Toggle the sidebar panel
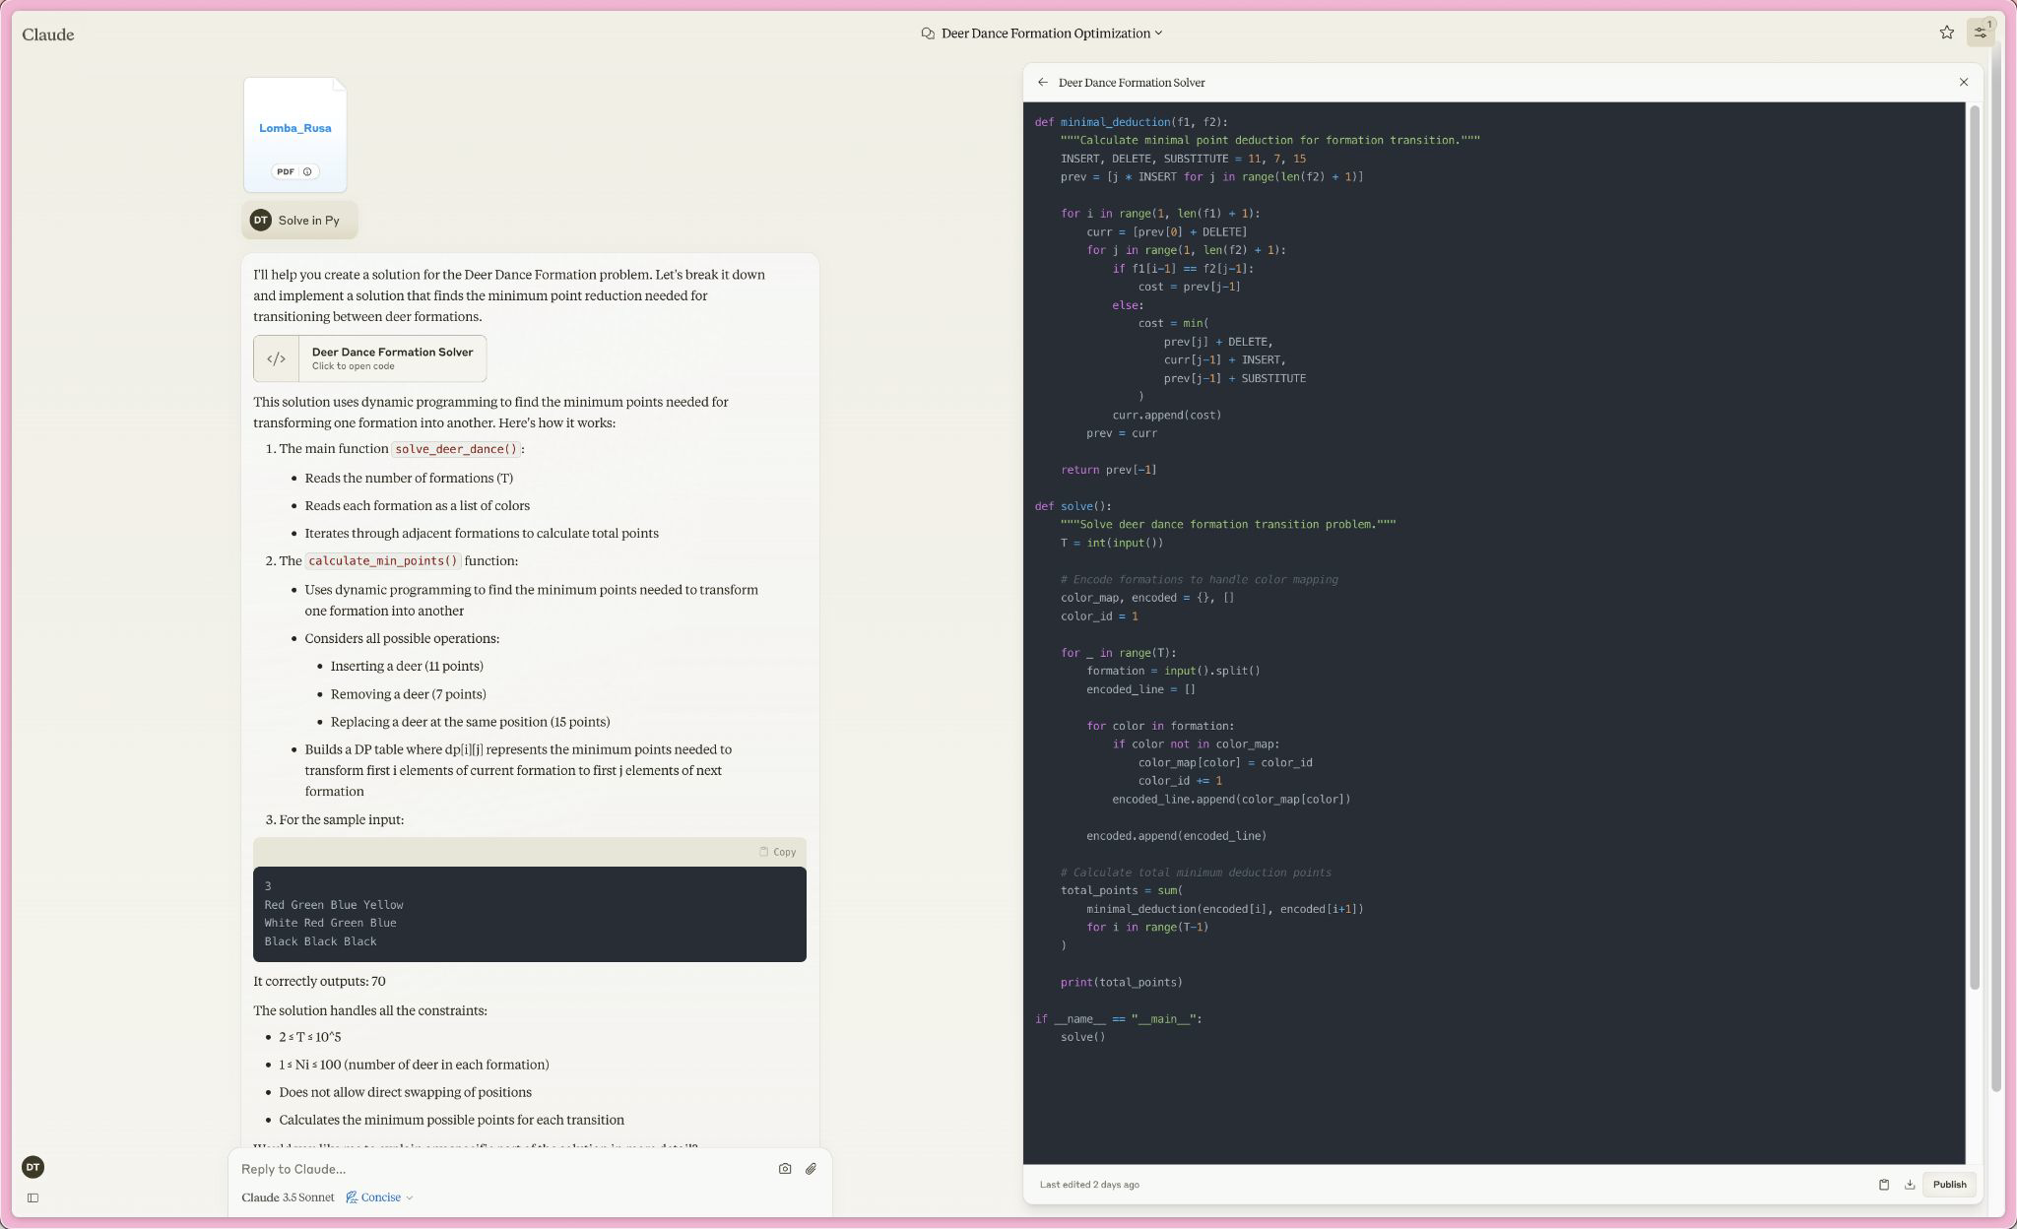The height and width of the screenshot is (1229, 2017). 33,1197
